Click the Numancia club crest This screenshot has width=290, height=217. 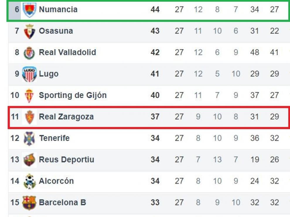pos(29,10)
